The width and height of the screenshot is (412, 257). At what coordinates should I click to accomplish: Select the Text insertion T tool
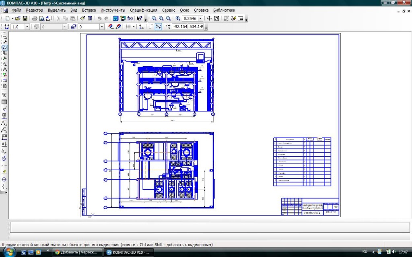[x=4, y=95]
